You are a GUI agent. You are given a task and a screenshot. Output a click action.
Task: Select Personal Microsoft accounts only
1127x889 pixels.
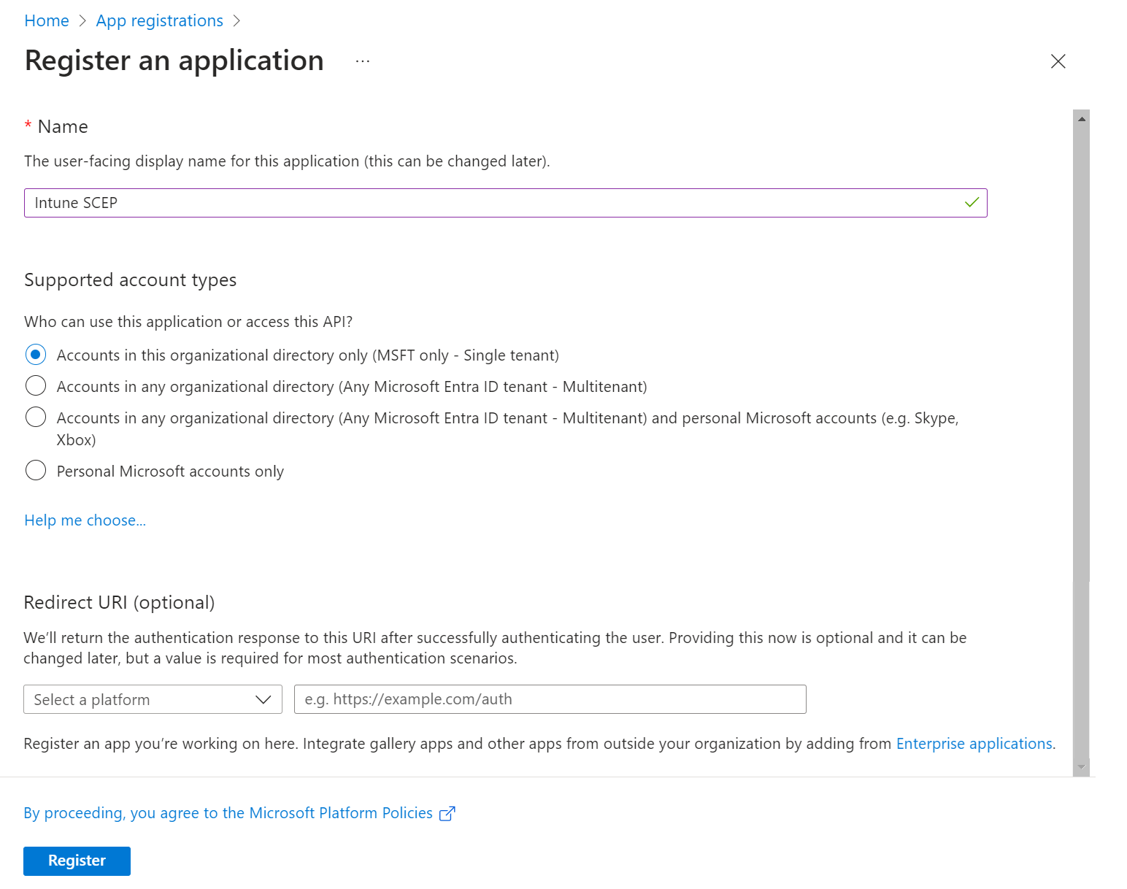tap(36, 470)
